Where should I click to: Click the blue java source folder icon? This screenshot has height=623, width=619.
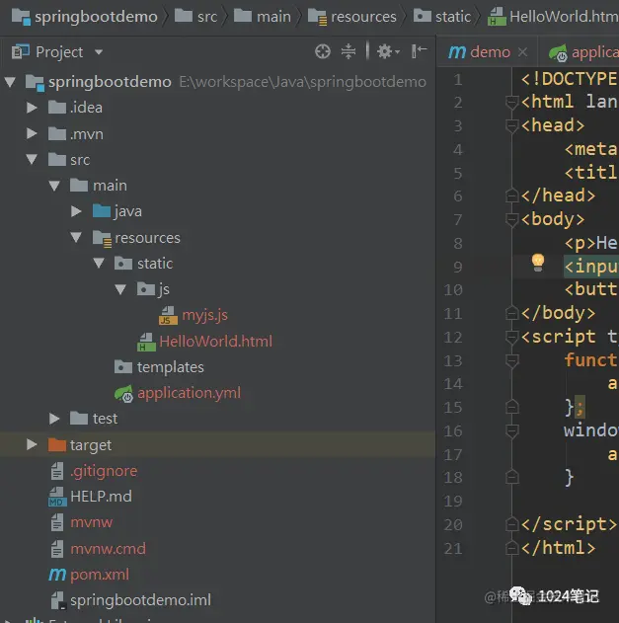pos(102,211)
